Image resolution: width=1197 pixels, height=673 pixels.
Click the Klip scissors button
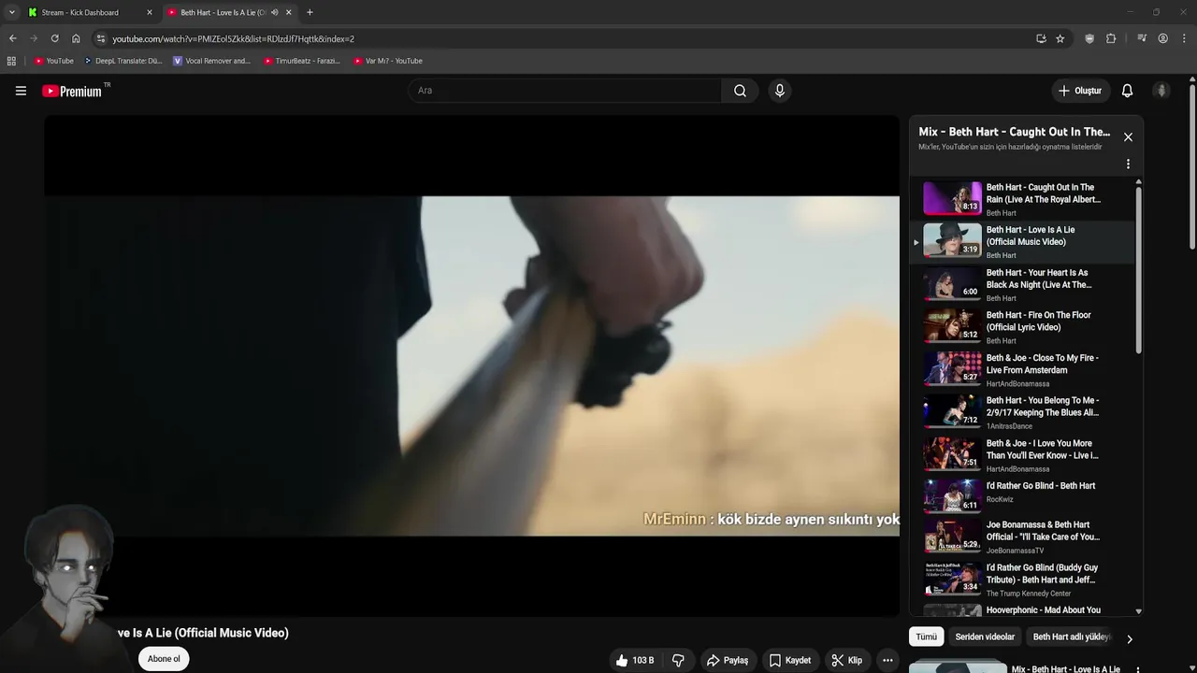pos(847,660)
